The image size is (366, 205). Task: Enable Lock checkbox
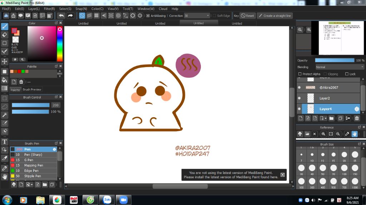coord(347,74)
